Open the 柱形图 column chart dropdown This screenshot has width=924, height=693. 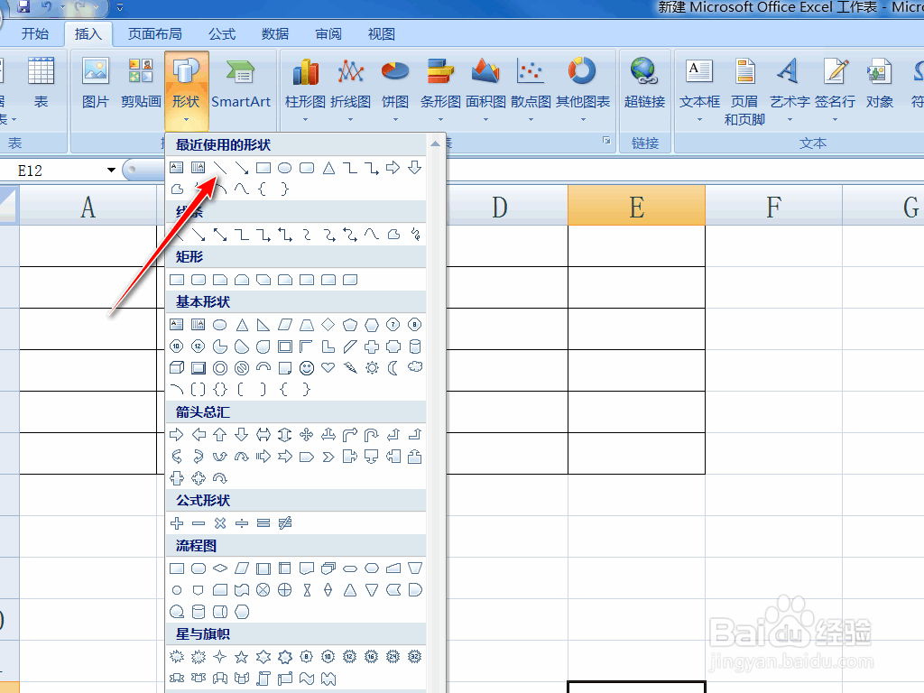pos(305,88)
